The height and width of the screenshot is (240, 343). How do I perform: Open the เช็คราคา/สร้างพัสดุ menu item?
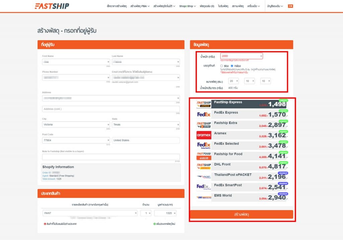point(117,6)
